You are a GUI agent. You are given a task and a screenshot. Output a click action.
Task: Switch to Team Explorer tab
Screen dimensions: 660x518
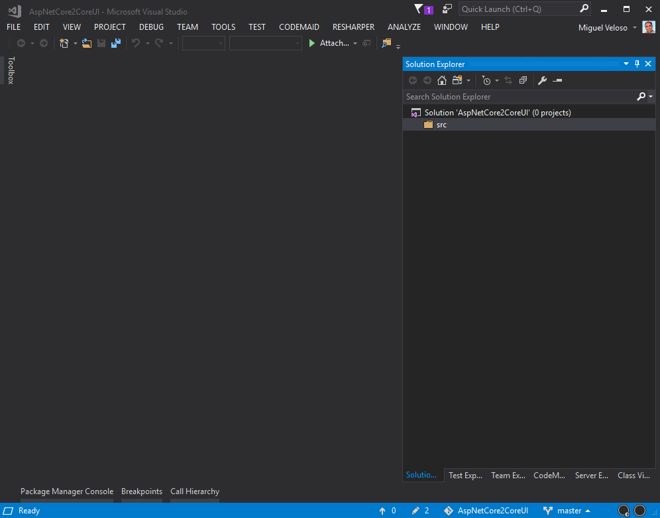tap(508, 476)
